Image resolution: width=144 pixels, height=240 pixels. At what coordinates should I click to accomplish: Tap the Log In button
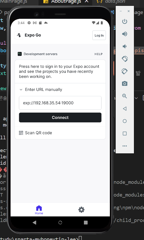pyautogui.click(x=99, y=35)
